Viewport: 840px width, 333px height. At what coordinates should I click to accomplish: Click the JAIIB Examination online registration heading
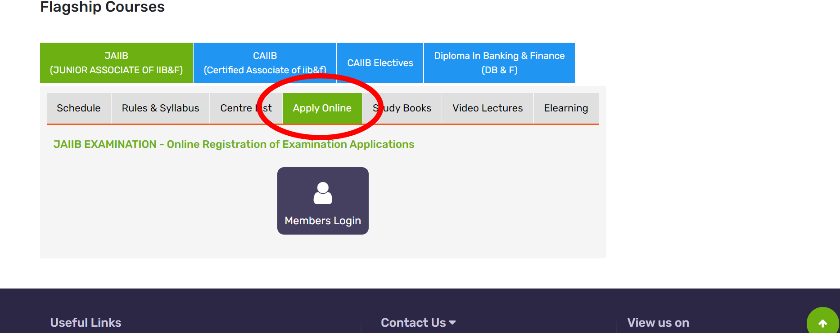point(234,144)
